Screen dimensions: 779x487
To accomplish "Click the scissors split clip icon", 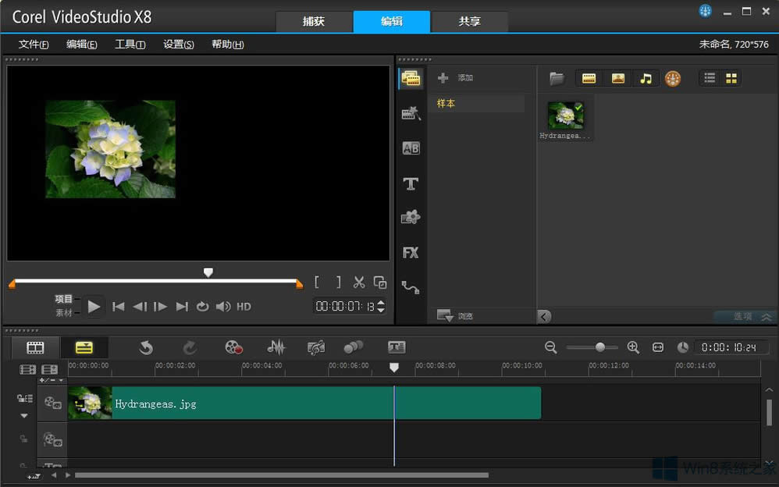I will [x=359, y=283].
